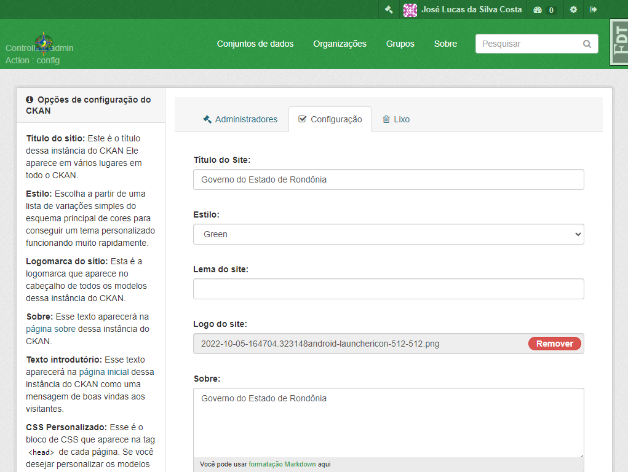
Task: Open the página sobre link
Action: pyautogui.click(x=50, y=329)
